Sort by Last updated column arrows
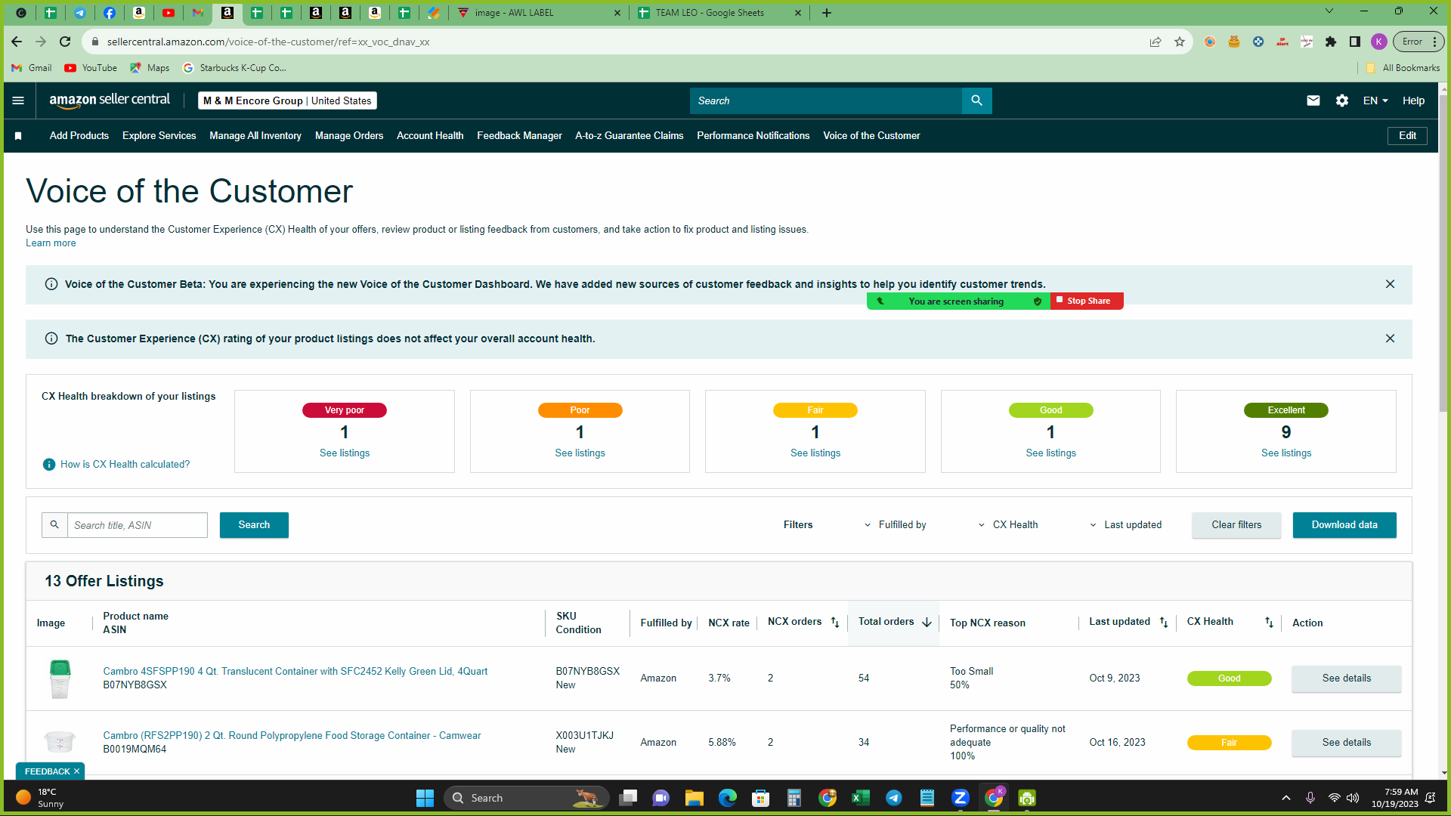Screen dimensions: 1451x816 pyautogui.click(x=1164, y=623)
